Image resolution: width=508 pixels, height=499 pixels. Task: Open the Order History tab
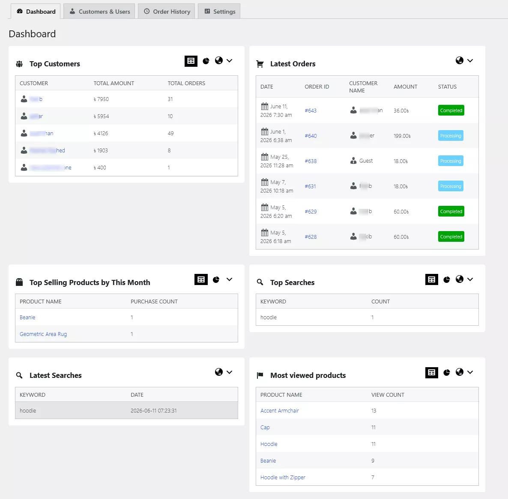(167, 11)
